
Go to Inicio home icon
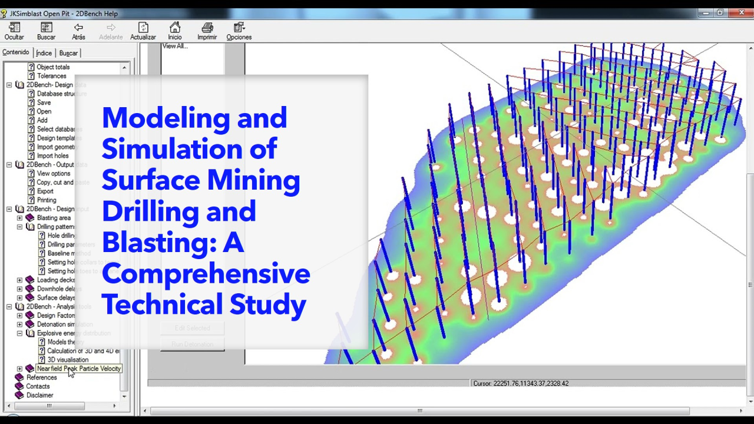[x=175, y=27]
